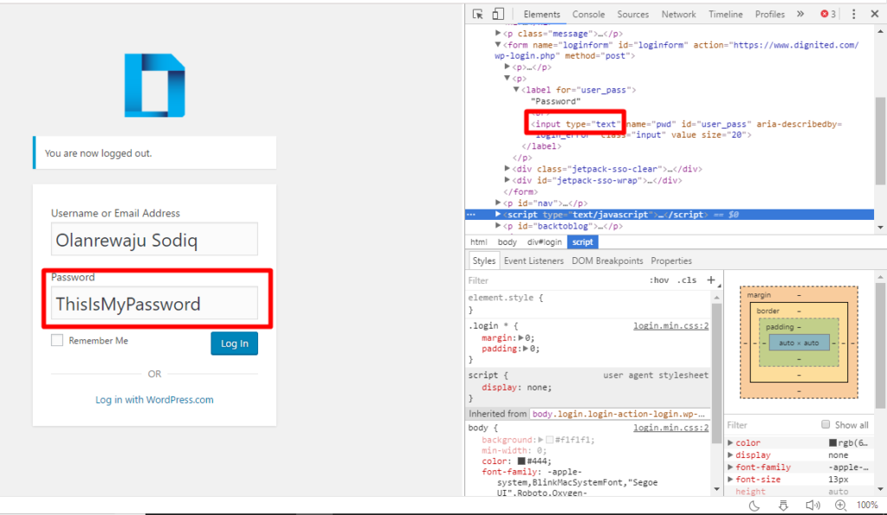
Task: Activate the inspect element picker icon
Action: point(477,14)
